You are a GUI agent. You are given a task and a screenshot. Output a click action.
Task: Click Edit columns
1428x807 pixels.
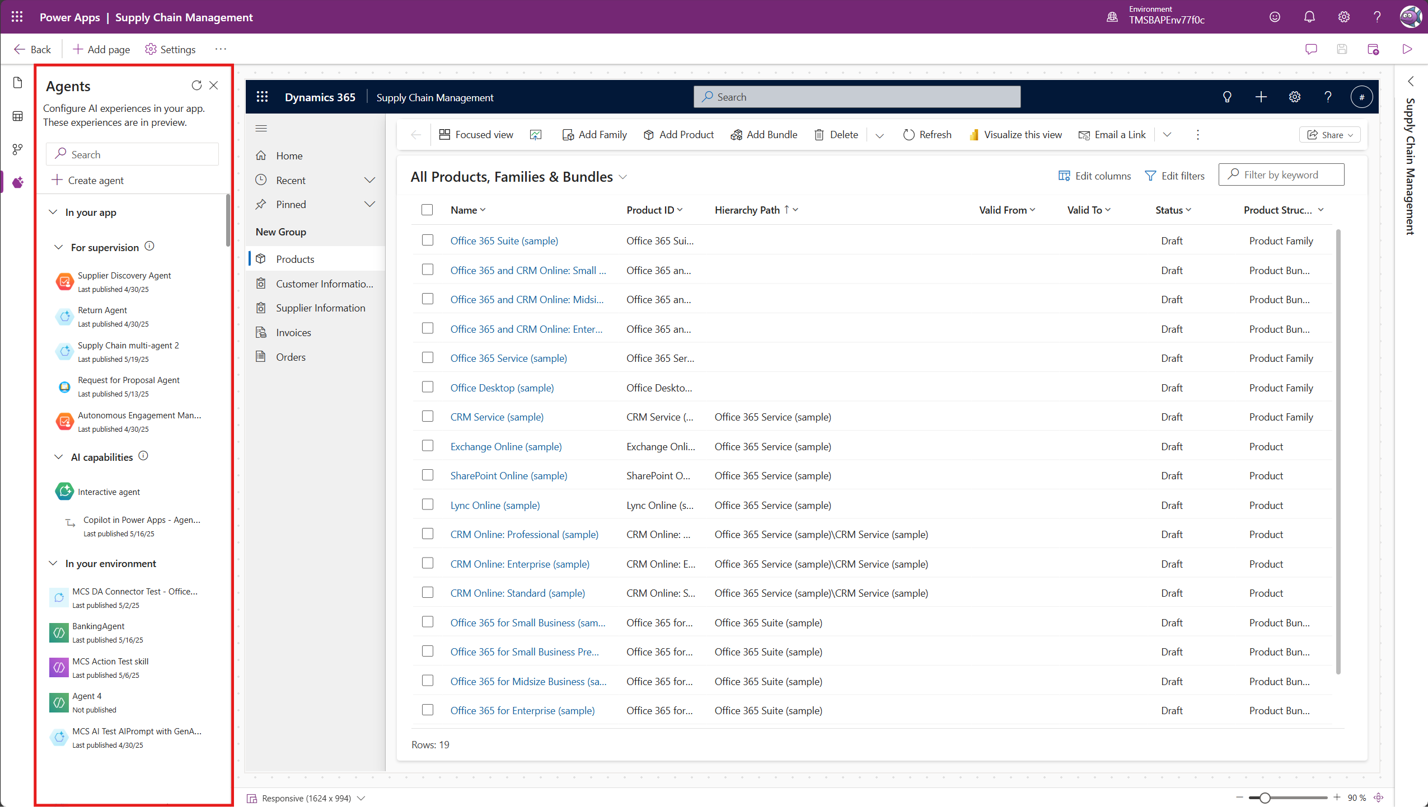pyautogui.click(x=1094, y=176)
